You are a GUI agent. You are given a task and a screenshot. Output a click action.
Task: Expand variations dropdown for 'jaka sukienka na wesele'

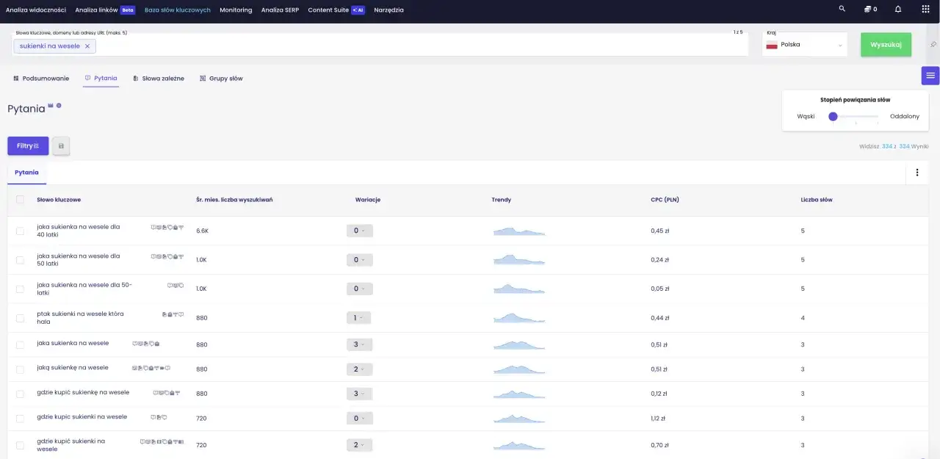[x=359, y=344]
